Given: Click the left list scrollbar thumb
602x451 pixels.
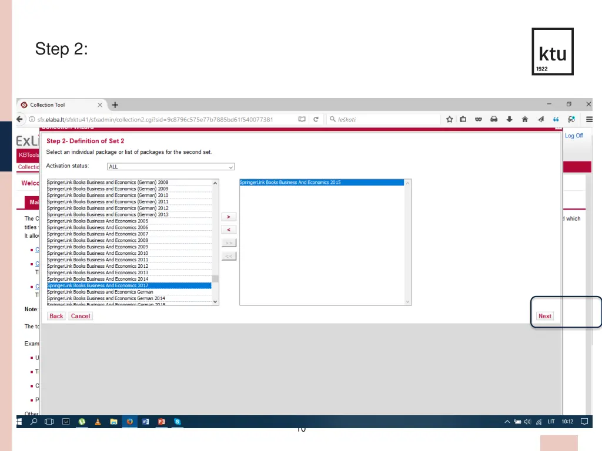Looking at the screenshot, I should (x=215, y=279).
